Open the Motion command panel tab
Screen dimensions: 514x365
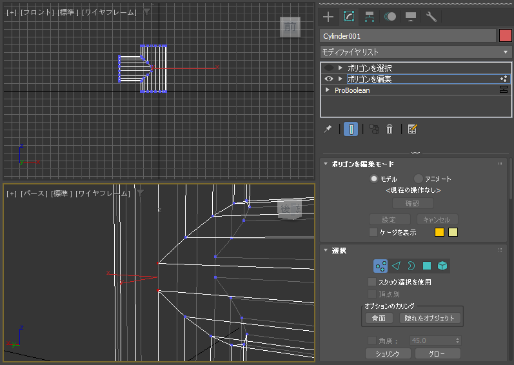click(x=390, y=17)
